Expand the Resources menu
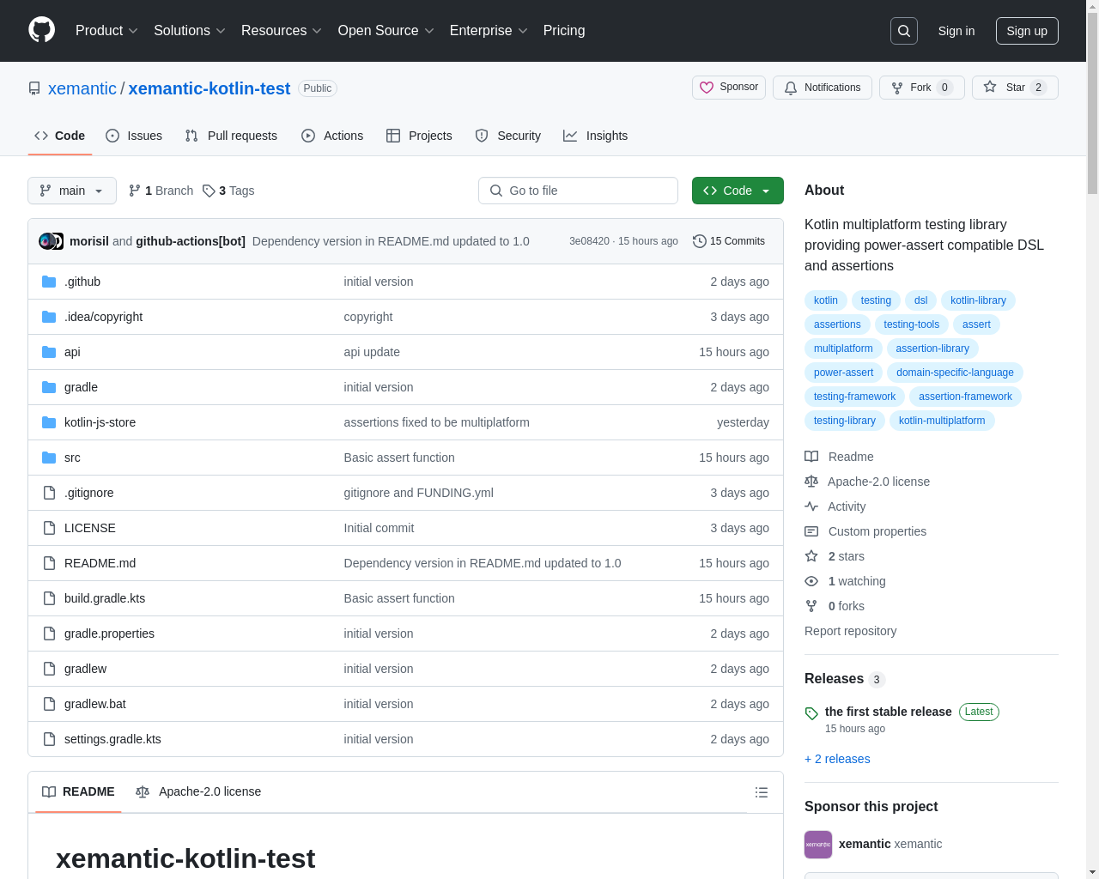This screenshot has width=1099, height=879. [x=282, y=31]
